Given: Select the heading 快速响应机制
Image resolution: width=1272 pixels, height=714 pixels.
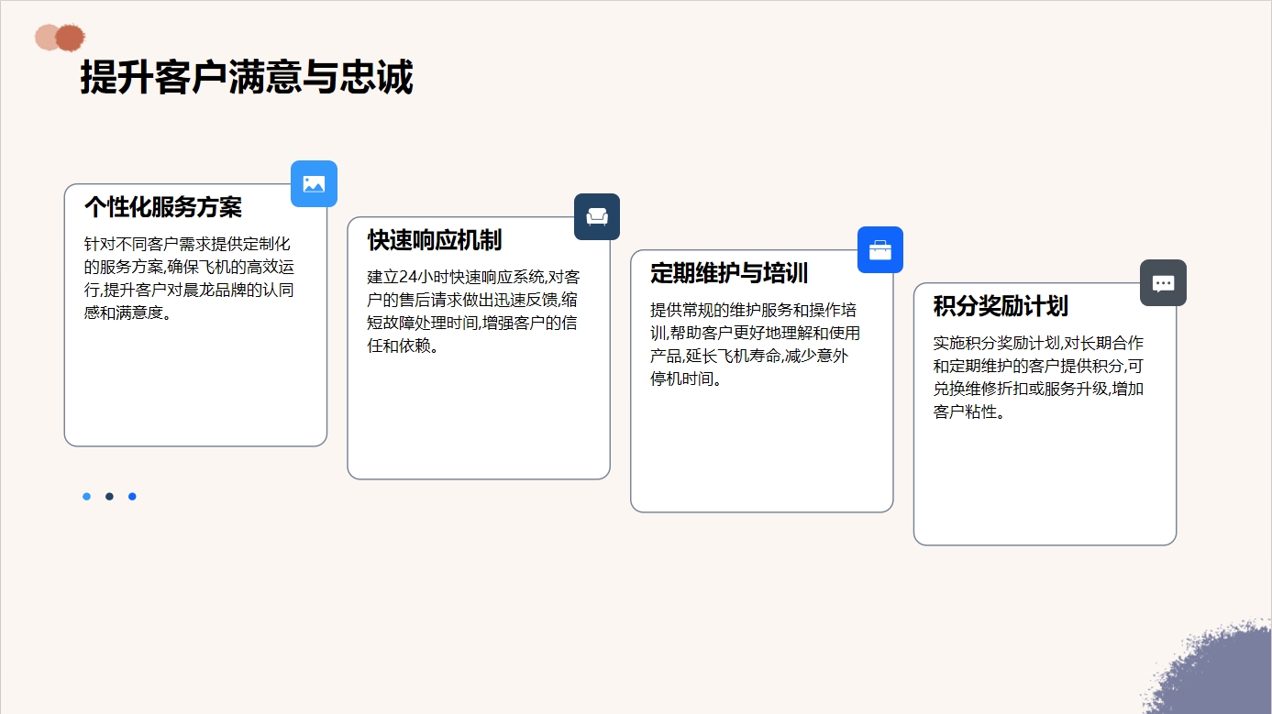Looking at the screenshot, I should tap(435, 240).
